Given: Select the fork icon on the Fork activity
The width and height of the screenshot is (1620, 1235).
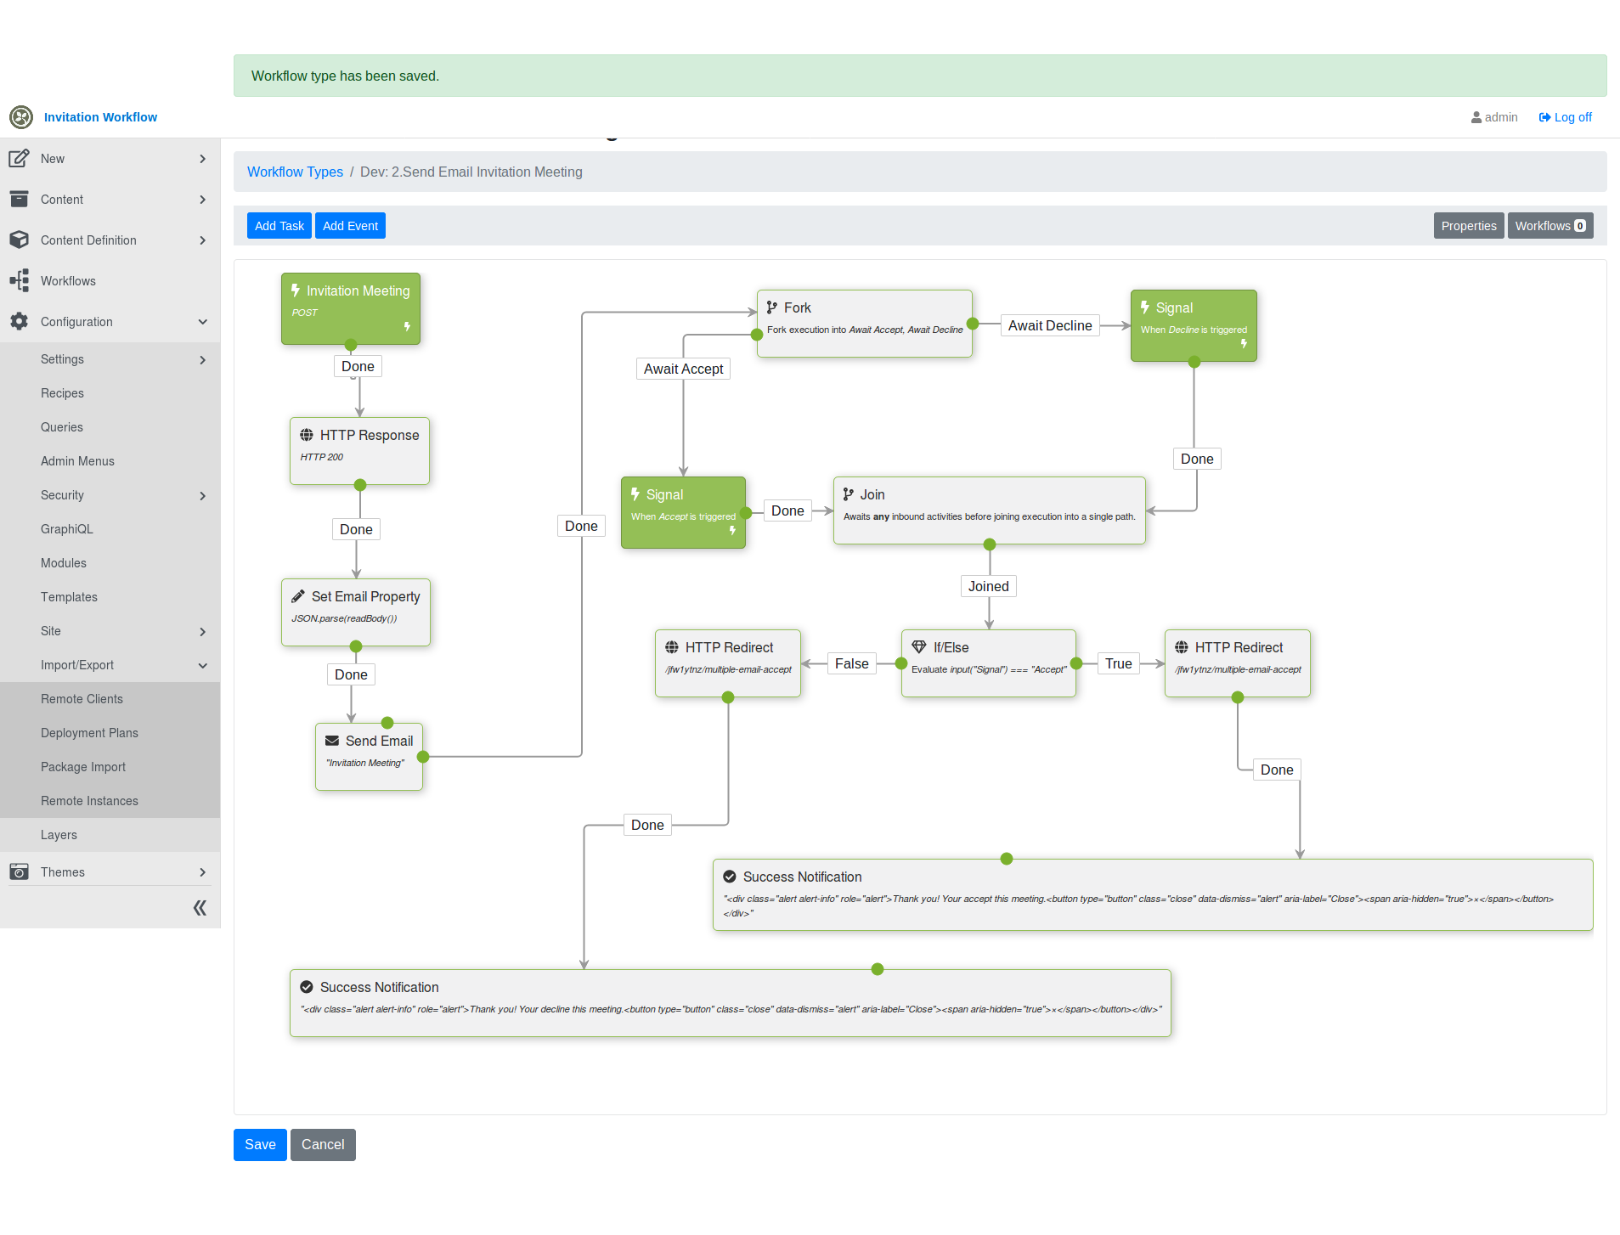Looking at the screenshot, I should pyautogui.click(x=772, y=307).
